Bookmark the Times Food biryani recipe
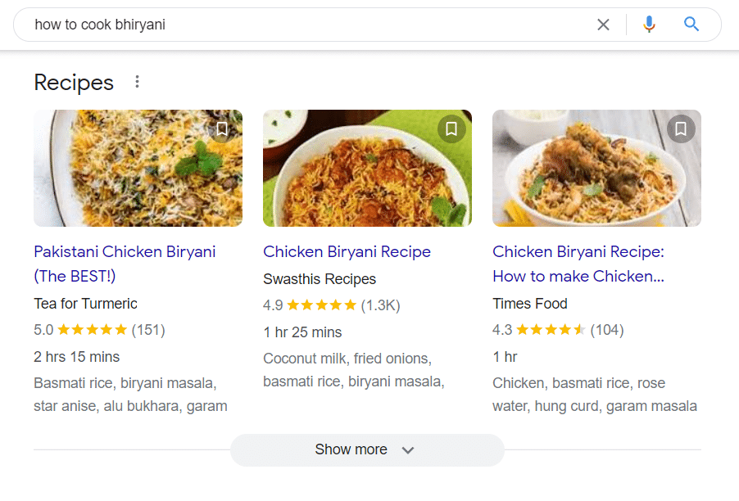 click(x=681, y=129)
